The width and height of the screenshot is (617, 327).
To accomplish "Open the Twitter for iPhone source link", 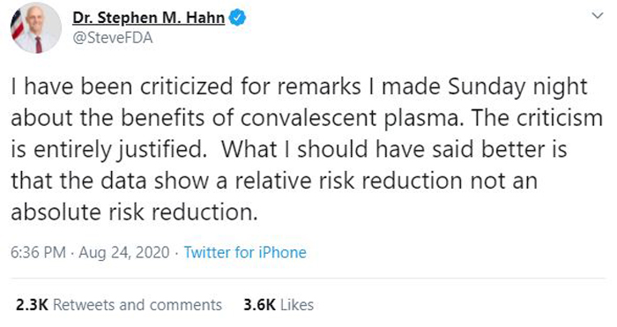I will [245, 252].
